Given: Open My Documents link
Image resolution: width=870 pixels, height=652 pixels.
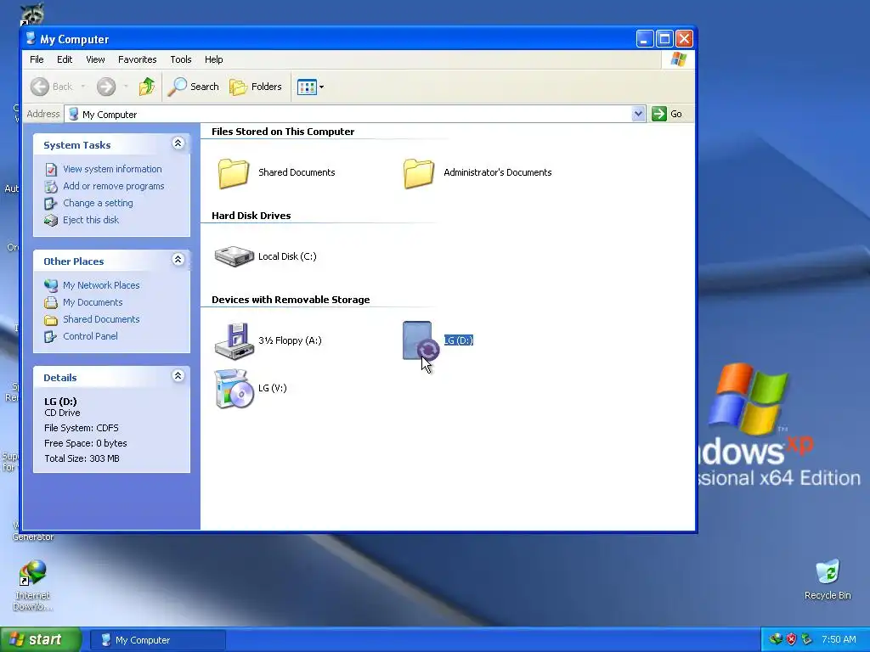Looking at the screenshot, I should pyautogui.click(x=93, y=302).
